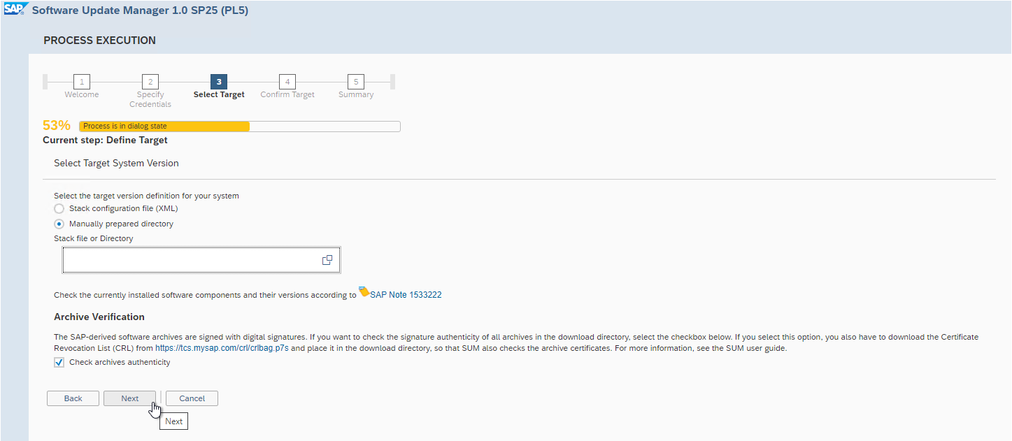
Task: Click step 2 Specify Credentials roadmap box
Action: [150, 82]
